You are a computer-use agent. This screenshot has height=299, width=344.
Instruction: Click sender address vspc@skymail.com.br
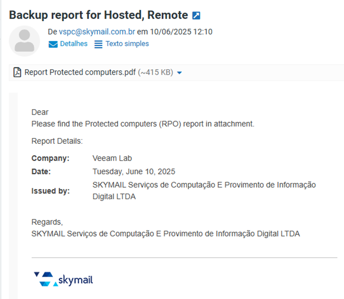tap(97, 32)
